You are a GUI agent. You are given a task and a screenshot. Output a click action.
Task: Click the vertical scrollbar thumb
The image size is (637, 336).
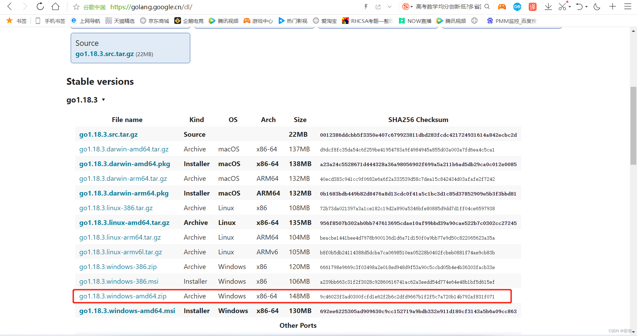pyautogui.click(x=633, y=126)
